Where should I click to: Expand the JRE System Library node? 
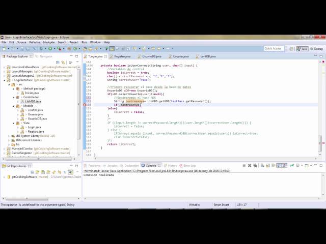[x=9, y=136]
